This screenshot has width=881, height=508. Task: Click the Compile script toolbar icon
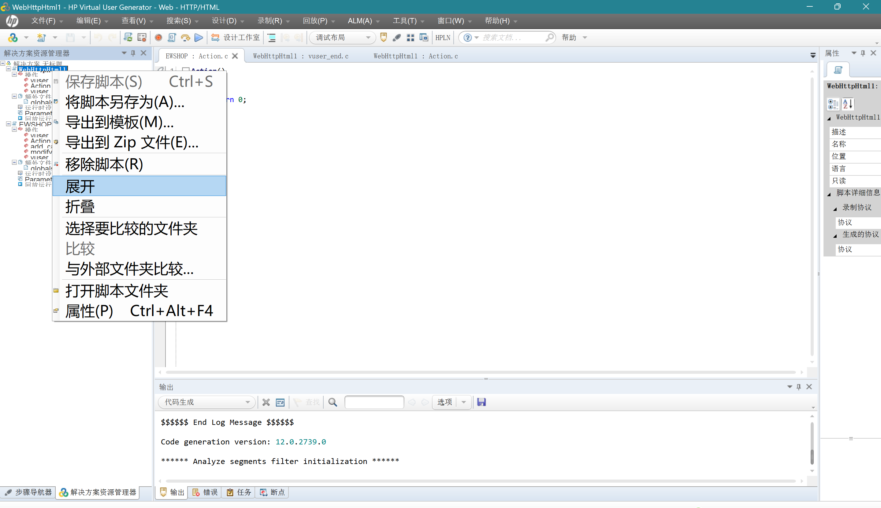[x=171, y=37]
